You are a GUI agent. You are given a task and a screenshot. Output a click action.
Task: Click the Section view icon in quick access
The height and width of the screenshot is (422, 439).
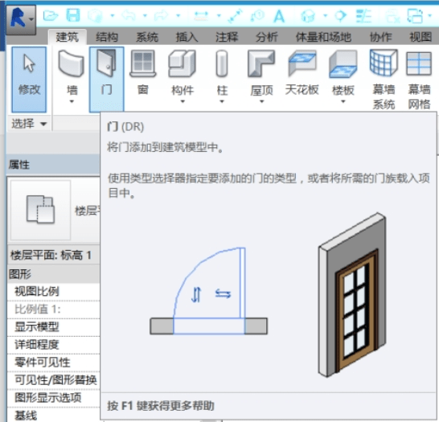pyautogui.click(x=341, y=15)
